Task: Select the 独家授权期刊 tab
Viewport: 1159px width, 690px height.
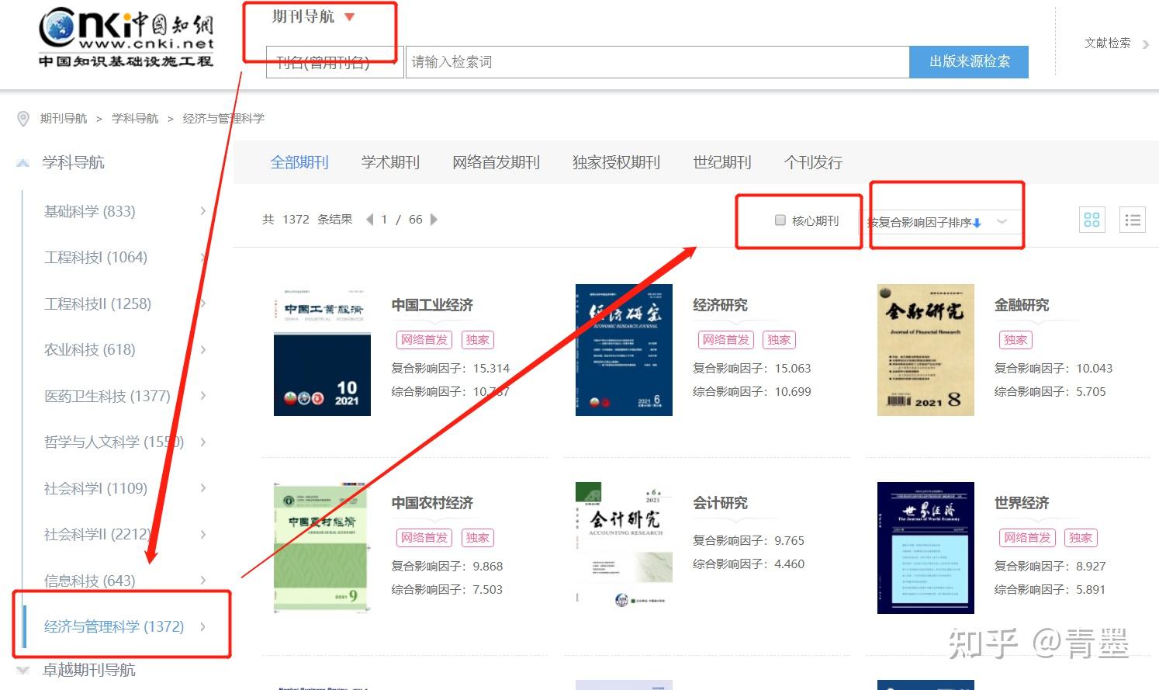Action: point(616,162)
